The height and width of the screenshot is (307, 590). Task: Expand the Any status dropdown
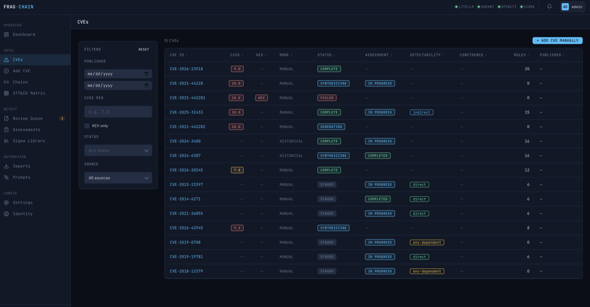(118, 150)
